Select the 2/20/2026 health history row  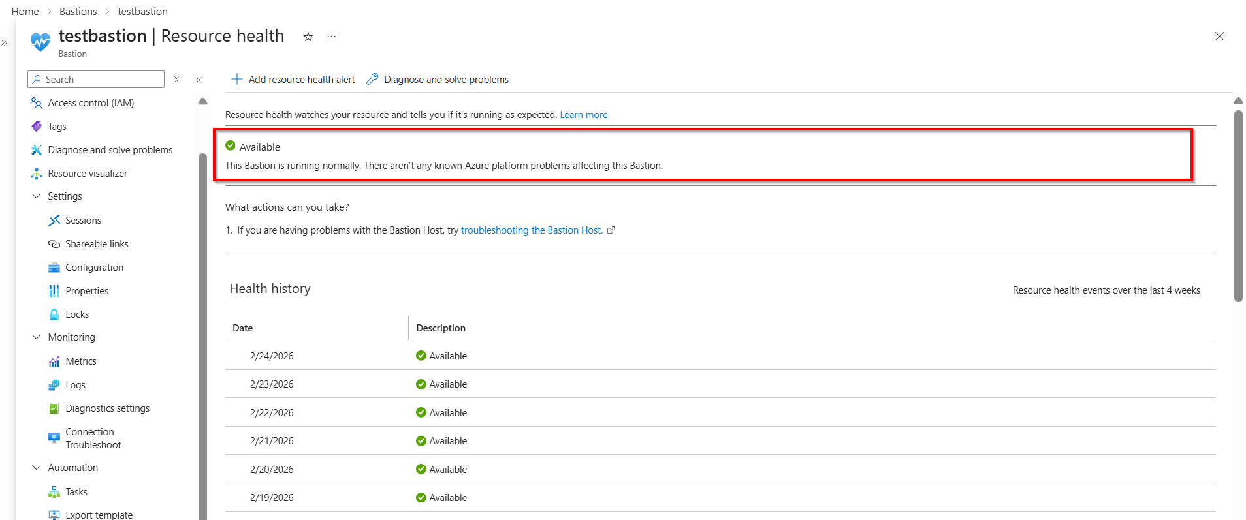pyautogui.click(x=720, y=470)
